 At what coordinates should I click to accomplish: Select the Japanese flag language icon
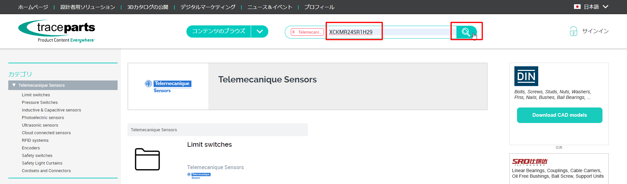[x=577, y=7]
